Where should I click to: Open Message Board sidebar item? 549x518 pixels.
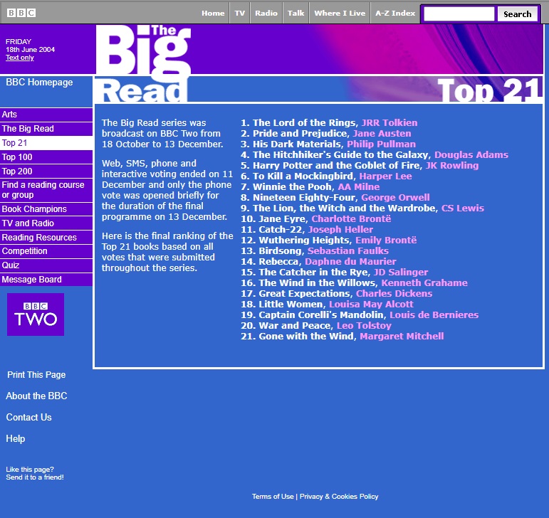(46, 280)
